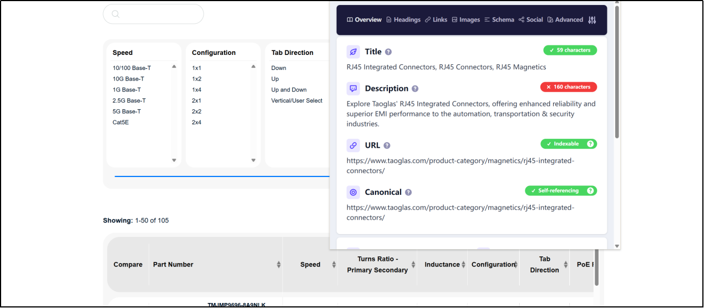
Task: Select 1G Base-T speed filter
Action: (x=126, y=90)
